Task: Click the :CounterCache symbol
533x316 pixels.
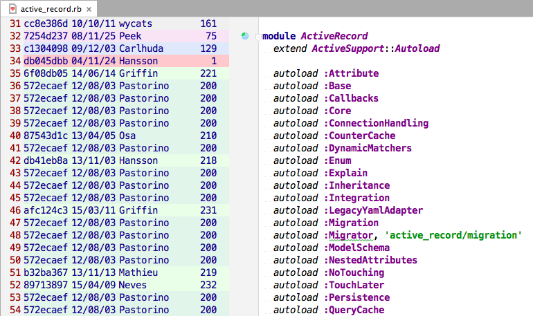Action: pos(360,136)
